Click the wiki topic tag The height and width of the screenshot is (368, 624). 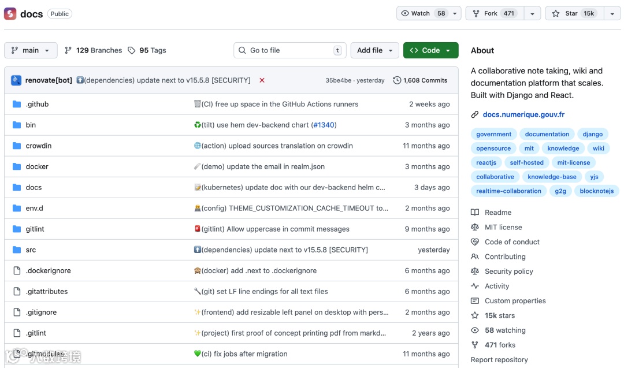(x=598, y=148)
